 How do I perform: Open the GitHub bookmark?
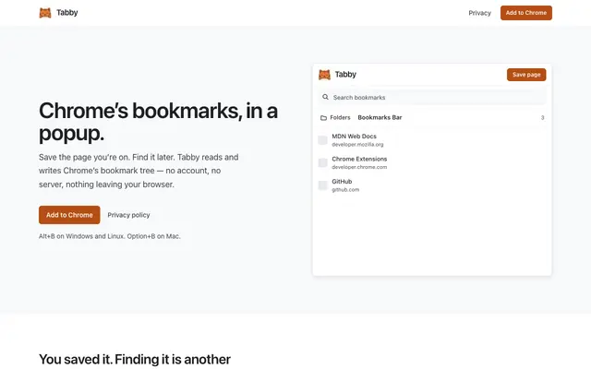coord(342,182)
